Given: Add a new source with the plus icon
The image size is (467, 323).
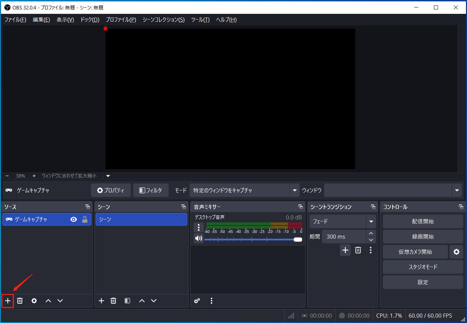Looking at the screenshot, I should [x=7, y=300].
